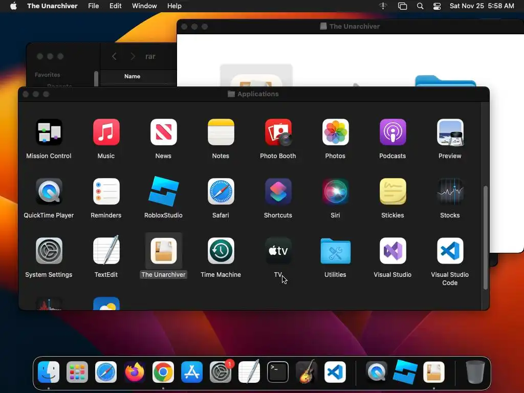Open the Window menu
The width and height of the screenshot is (524, 393).
click(x=144, y=6)
